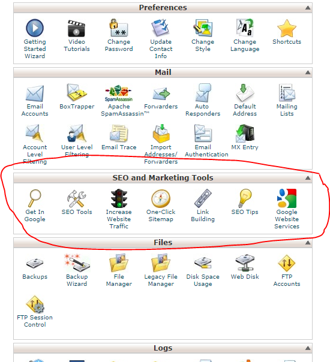Image resolution: width=330 pixels, height=362 pixels.
Task: Click the Google Website Services icon
Action: 287,198
